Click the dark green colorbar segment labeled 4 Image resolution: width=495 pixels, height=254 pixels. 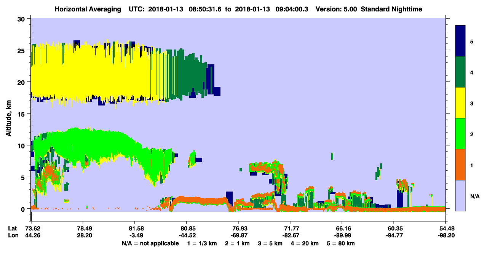[x=460, y=72]
